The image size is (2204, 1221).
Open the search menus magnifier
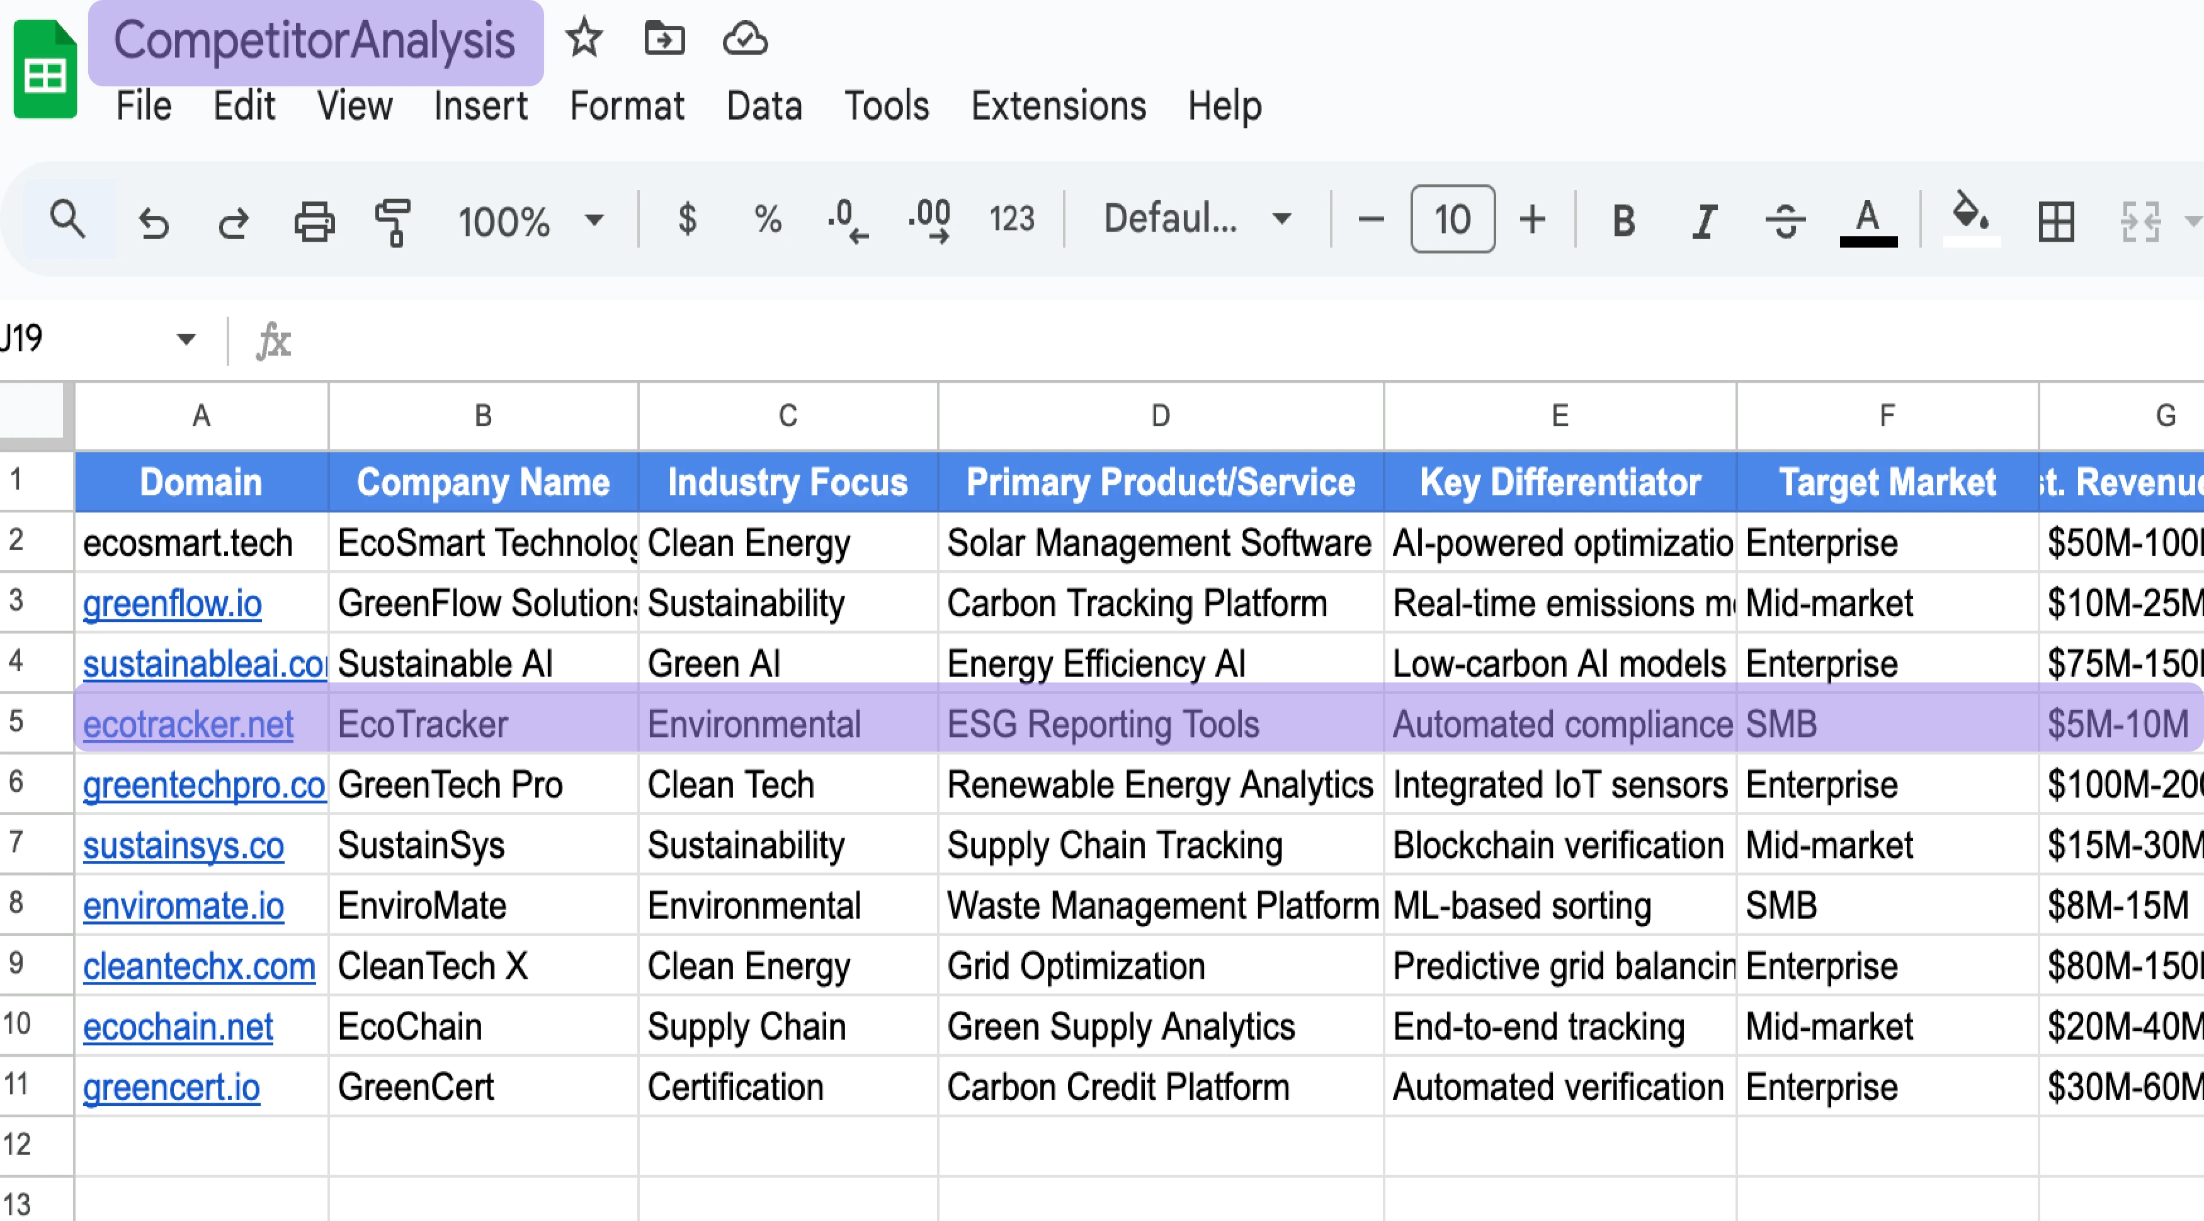click(67, 220)
